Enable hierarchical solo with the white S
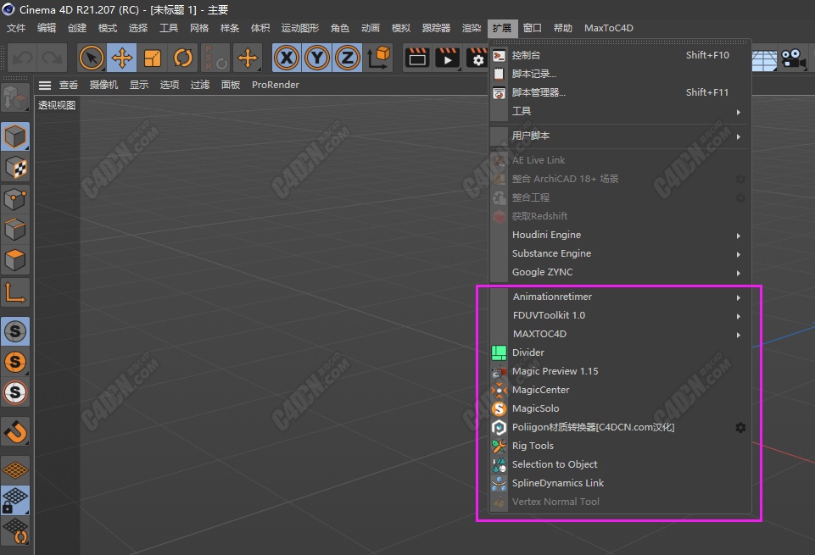The height and width of the screenshot is (555, 815). pyautogui.click(x=15, y=392)
